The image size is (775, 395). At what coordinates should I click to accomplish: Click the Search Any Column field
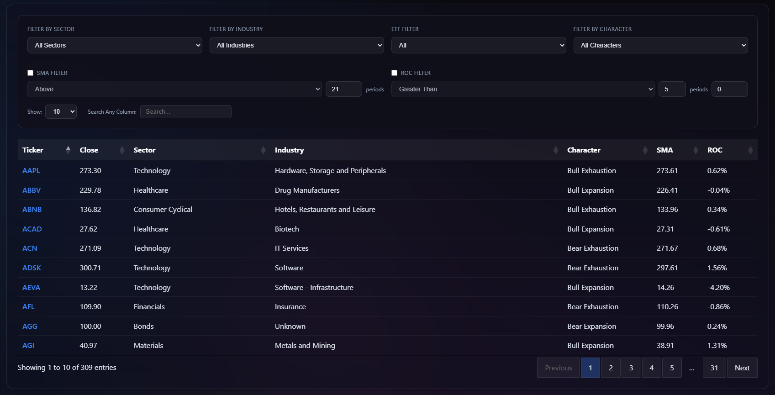pyautogui.click(x=185, y=112)
